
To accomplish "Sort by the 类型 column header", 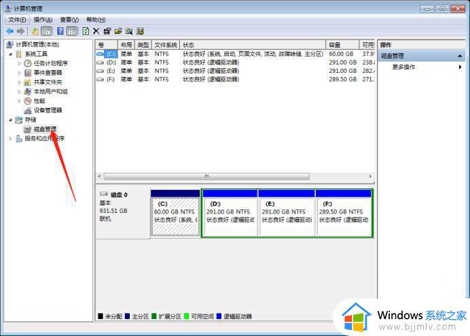I will (143, 45).
